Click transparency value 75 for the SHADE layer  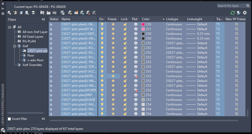[218, 100]
